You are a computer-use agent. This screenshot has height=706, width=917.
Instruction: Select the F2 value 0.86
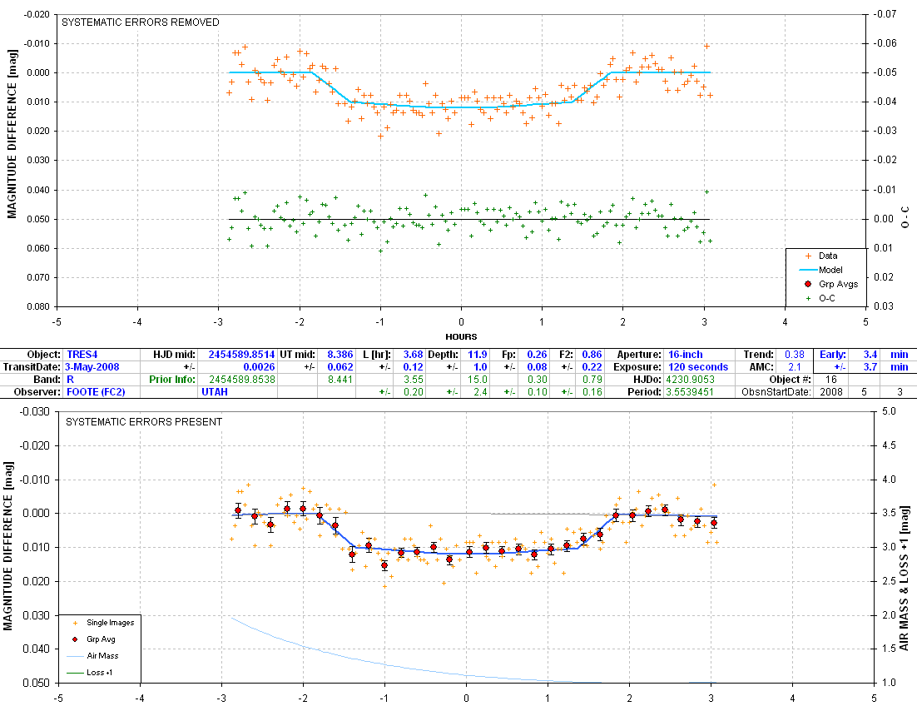592,355
